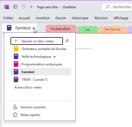Click notebook icon beside Farmbot list entry
132x127 pixels.
[16, 72]
